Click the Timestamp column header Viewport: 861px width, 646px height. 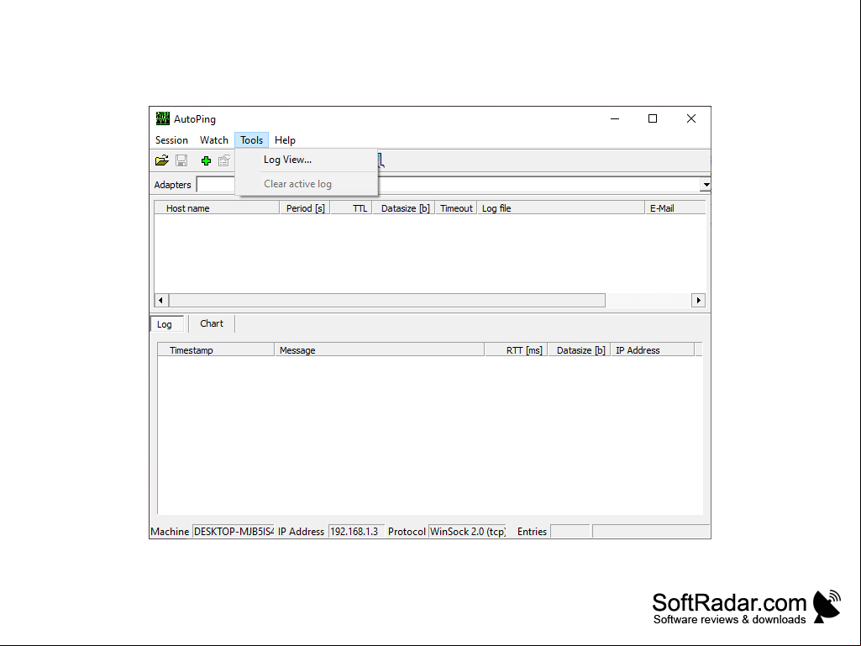[216, 350]
